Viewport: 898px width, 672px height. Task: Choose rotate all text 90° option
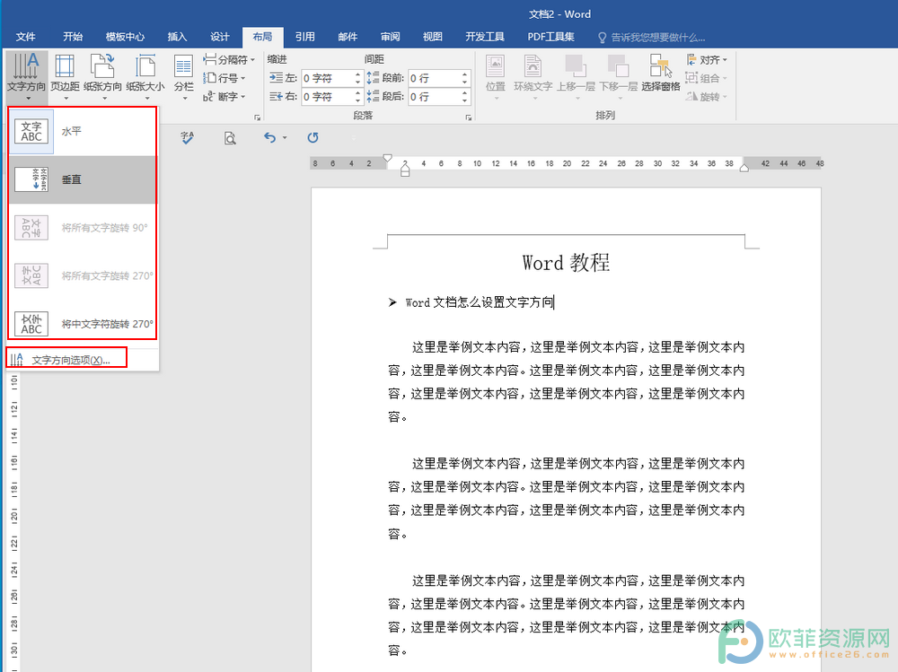tap(83, 227)
